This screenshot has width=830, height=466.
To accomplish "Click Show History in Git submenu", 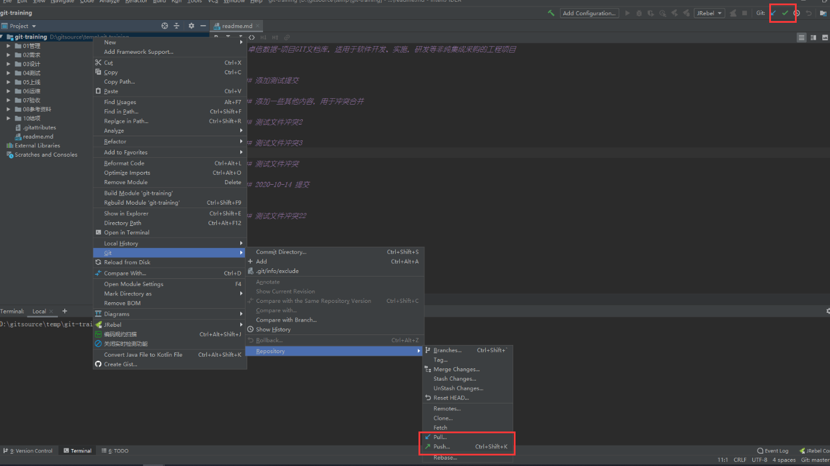I will (x=335, y=329).
